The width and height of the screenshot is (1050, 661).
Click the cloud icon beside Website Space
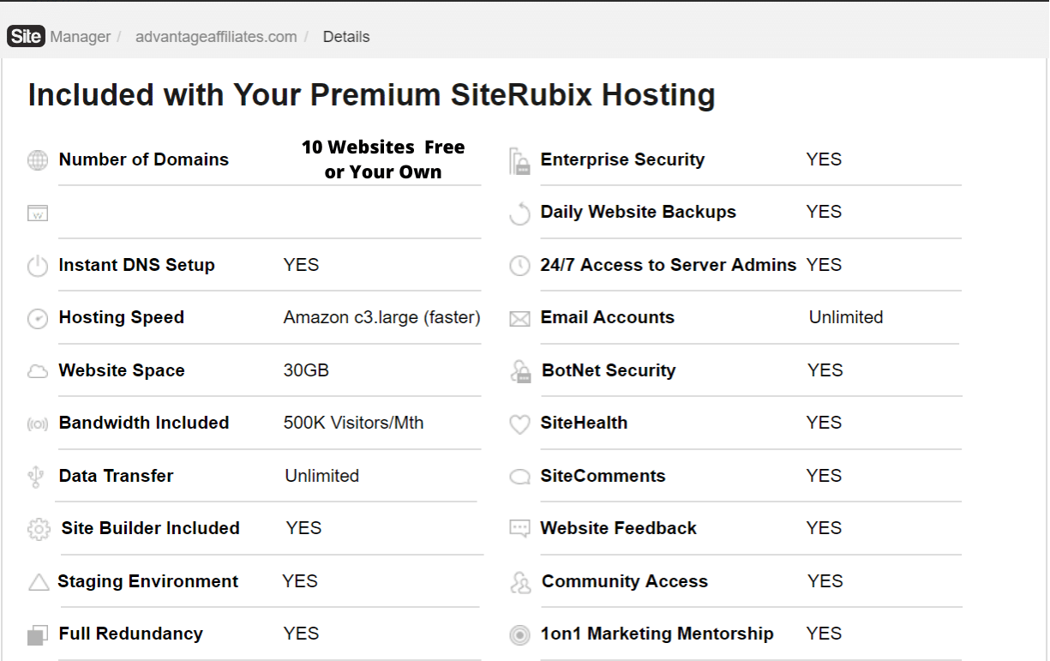point(38,372)
